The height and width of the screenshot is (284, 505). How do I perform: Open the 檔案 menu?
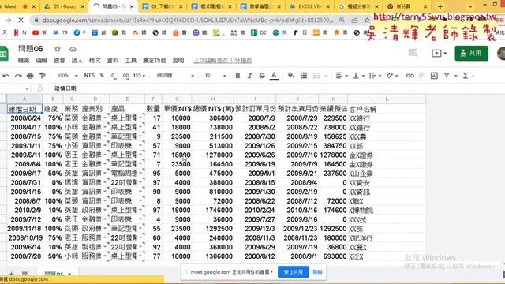point(24,61)
